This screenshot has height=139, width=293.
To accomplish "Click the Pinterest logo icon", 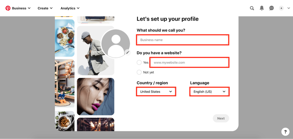I will coord(8,8).
